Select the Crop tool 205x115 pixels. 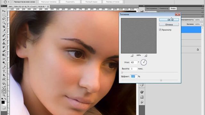pos(4,27)
